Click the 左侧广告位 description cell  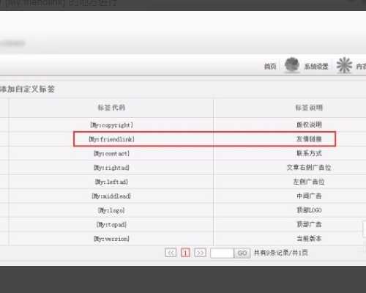(309, 182)
